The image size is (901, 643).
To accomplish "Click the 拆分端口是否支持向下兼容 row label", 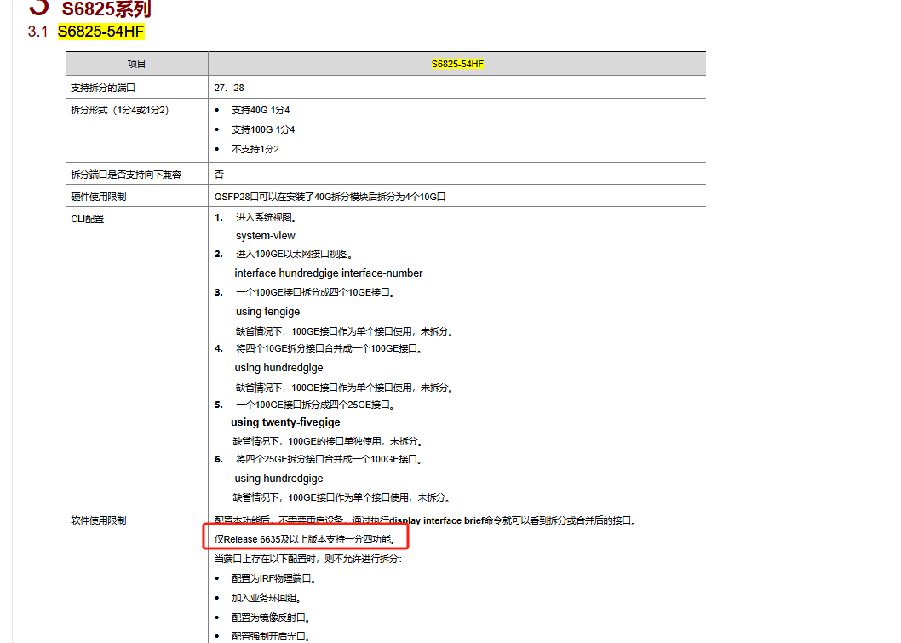I will (x=126, y=174).
